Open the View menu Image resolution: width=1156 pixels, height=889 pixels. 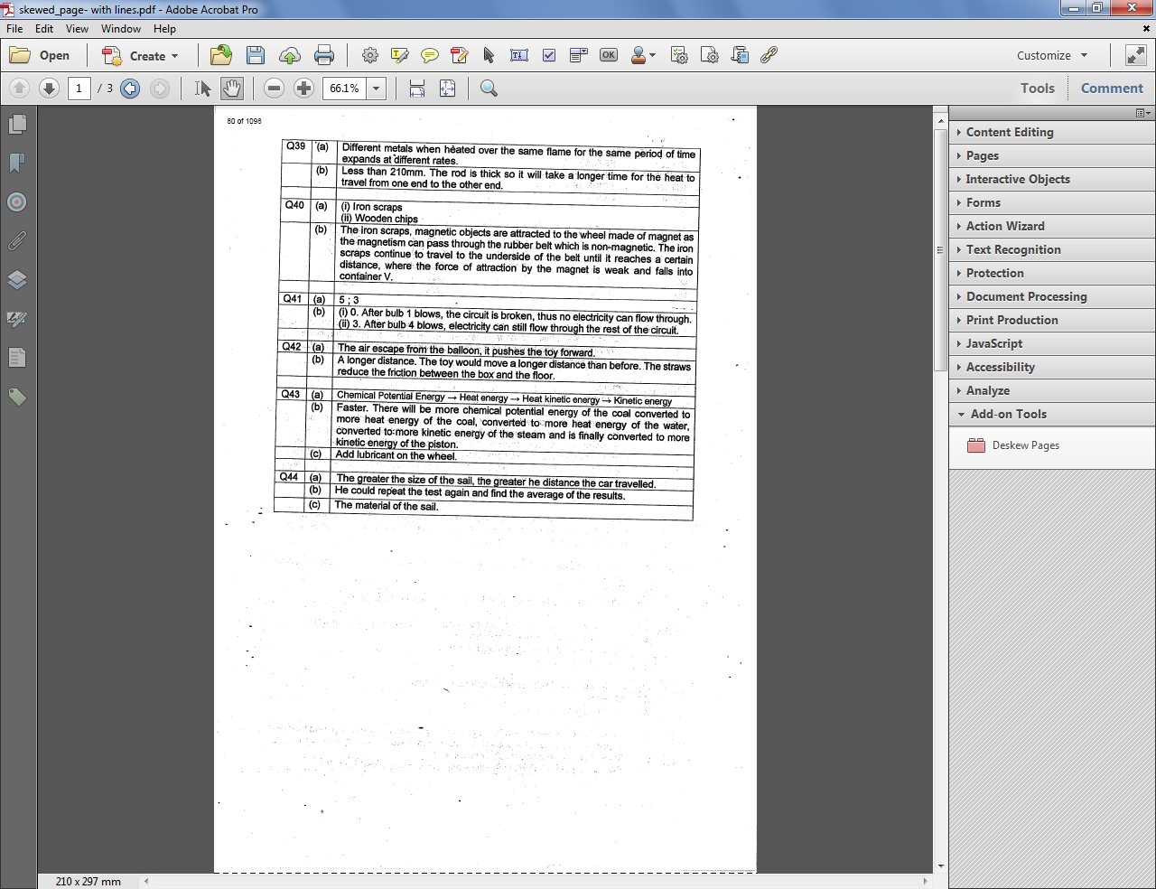click(x=77, y=28)
